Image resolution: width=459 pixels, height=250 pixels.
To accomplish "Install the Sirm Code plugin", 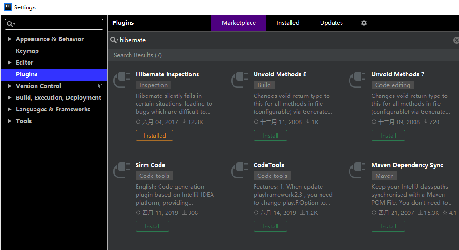I will (x=152, y=226).
